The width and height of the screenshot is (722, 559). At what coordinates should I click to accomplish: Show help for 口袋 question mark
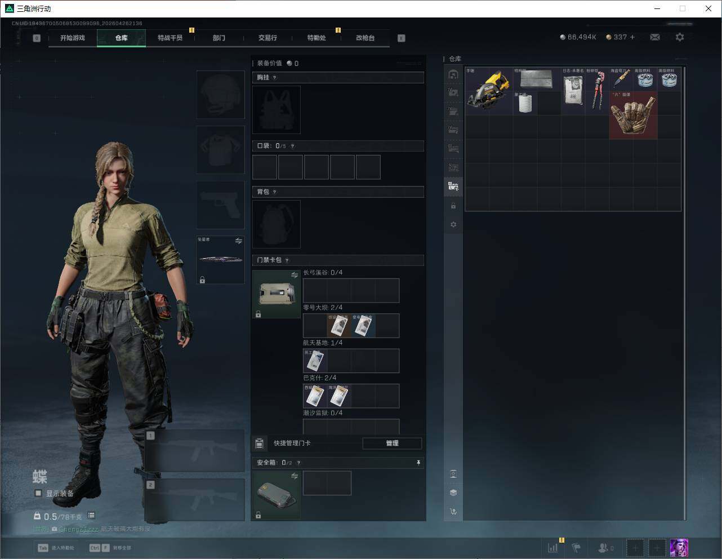[x=292, y=146]
